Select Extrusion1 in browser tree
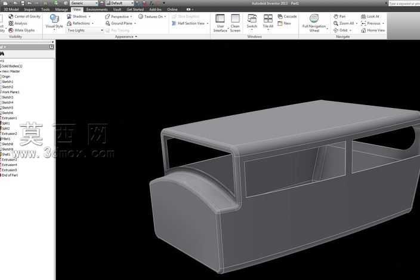Viewport: 420px width, 280px height. 9,118
